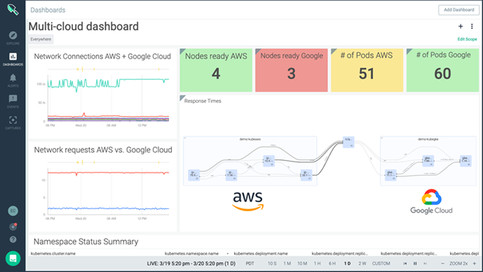Click the plus icon to add panel
This screenshot has height=272, width=483.
460,27
